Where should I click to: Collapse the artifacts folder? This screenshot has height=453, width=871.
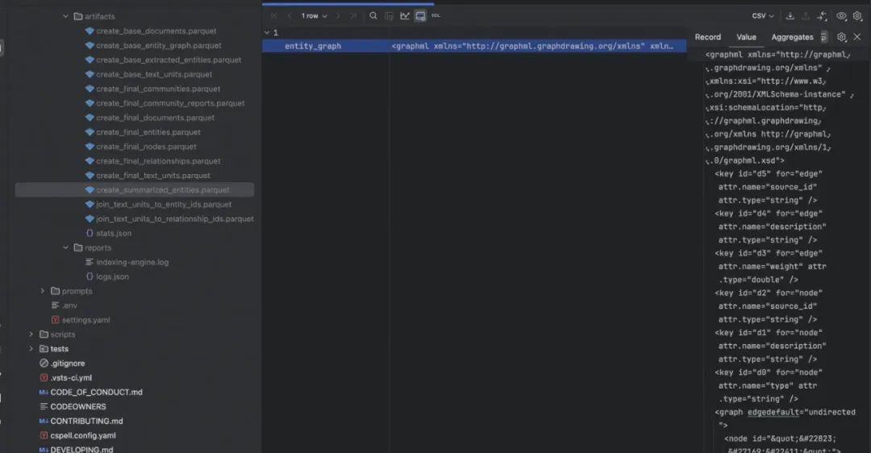[66, 17]
